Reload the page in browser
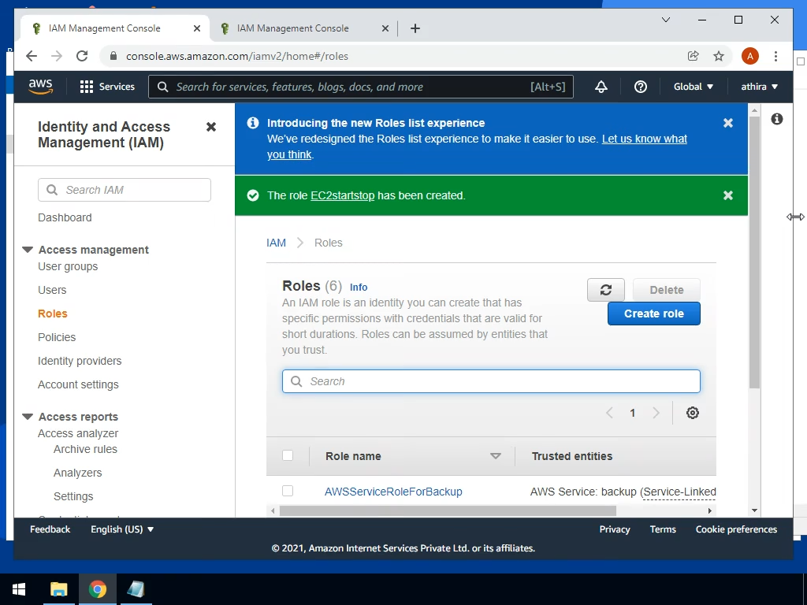 [82, 56]
